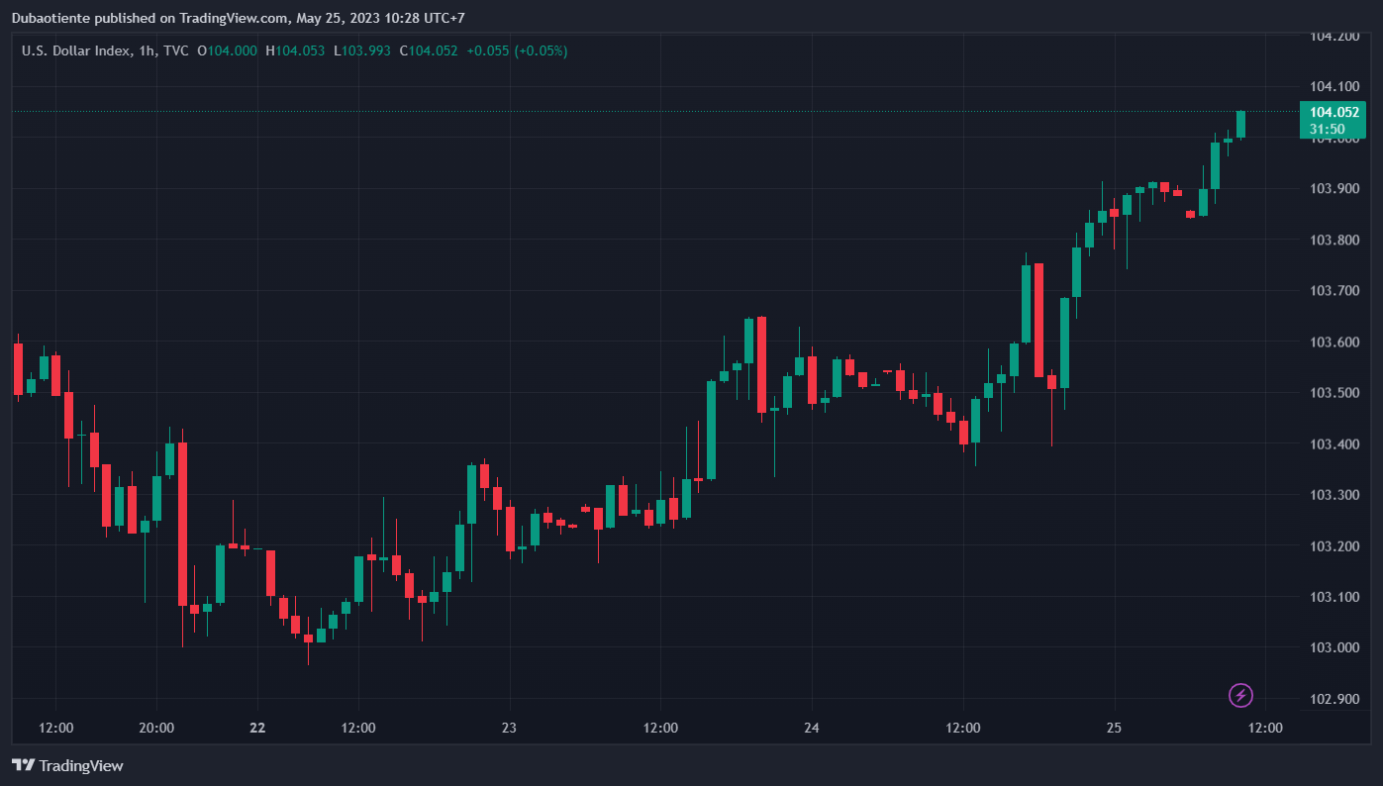This screenshot has width=1383, height=786.
Task: Click the close value C104.052
Action: pos(429,50)
